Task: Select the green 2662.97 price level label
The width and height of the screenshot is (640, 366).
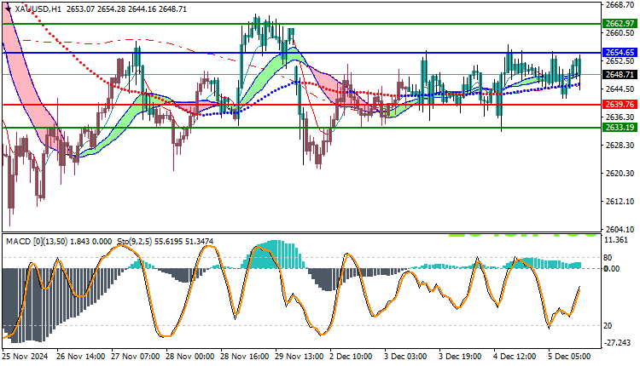Action: click(620, 24)
